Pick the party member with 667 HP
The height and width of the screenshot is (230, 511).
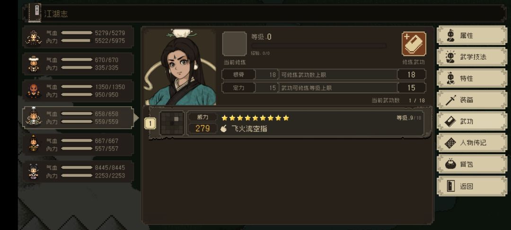click(x=34, y=145)
